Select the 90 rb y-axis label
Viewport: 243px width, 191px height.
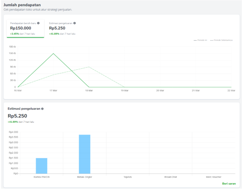tap(13, 67)
